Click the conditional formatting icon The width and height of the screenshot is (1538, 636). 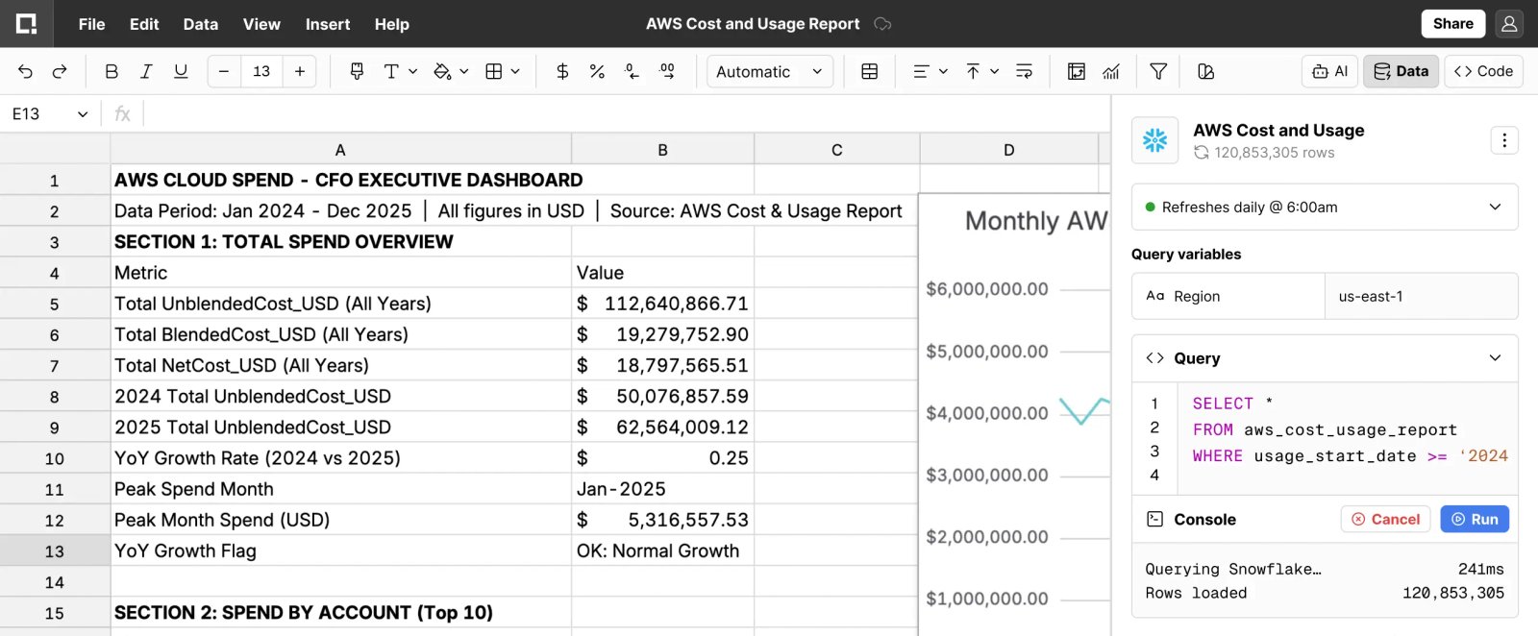(1206, 71)
